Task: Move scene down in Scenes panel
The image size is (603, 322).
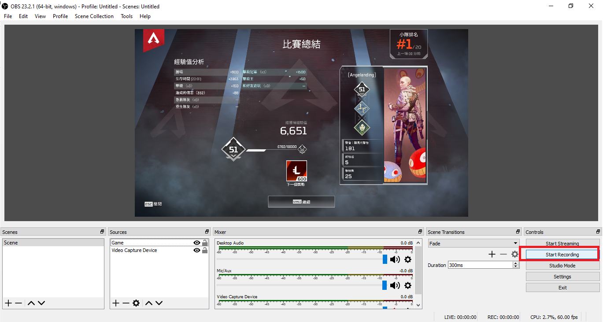Action: coord(41,303)
